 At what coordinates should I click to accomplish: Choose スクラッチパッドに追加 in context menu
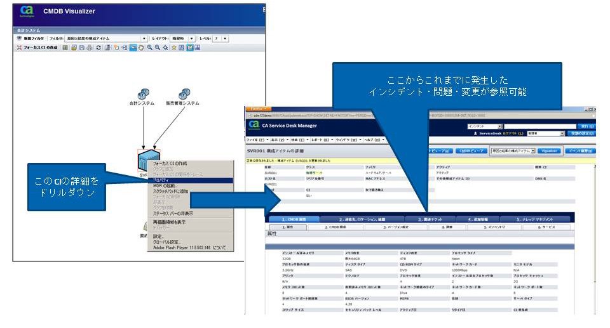coord(170,191)
